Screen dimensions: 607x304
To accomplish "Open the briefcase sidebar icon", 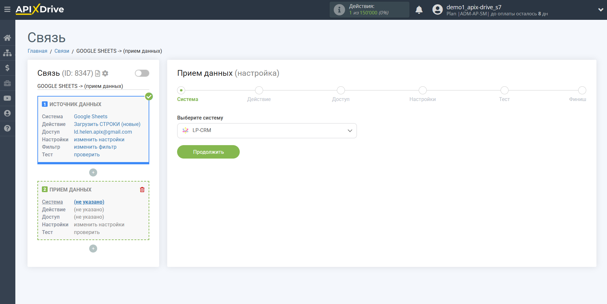I will (x=7, y=83).
